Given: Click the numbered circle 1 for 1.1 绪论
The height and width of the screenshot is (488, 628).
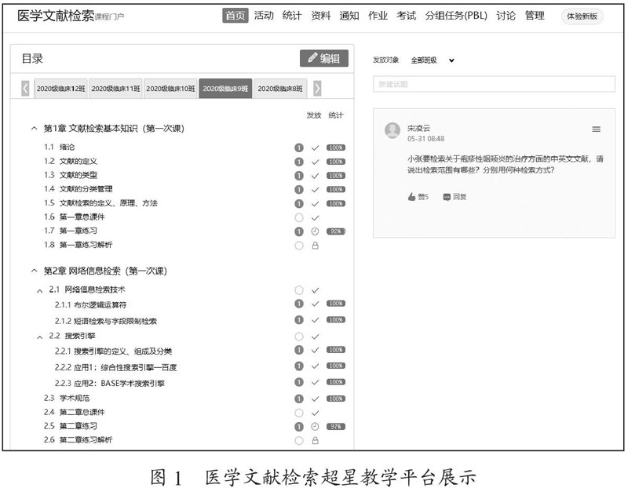Looking at the screenshot, I should pyautogui.click(x=299, y=147).
